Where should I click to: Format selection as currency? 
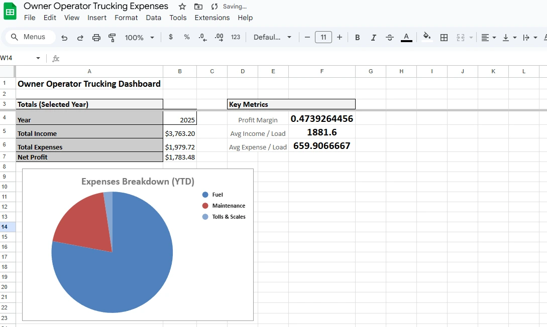click(171, 37)
